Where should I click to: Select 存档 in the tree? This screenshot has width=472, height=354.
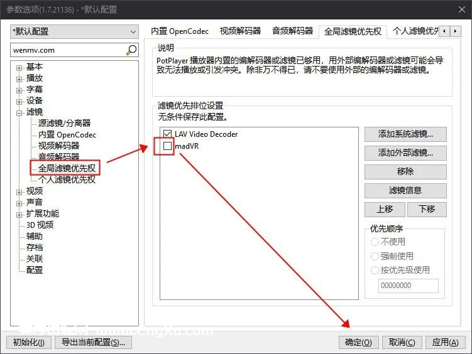coord(35,247)
